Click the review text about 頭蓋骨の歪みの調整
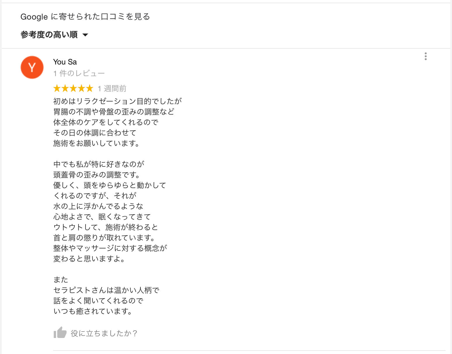 point(97,175)
